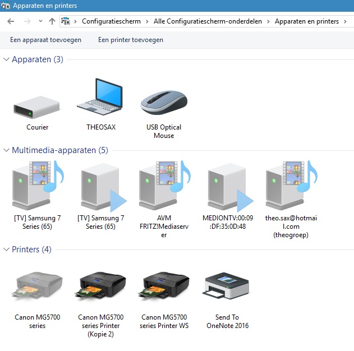Image resolution: width=354 pixels, height=351 pixels.
Task: Select the theo.sax@hotmail.com media server icon
Action: point(292,186)
